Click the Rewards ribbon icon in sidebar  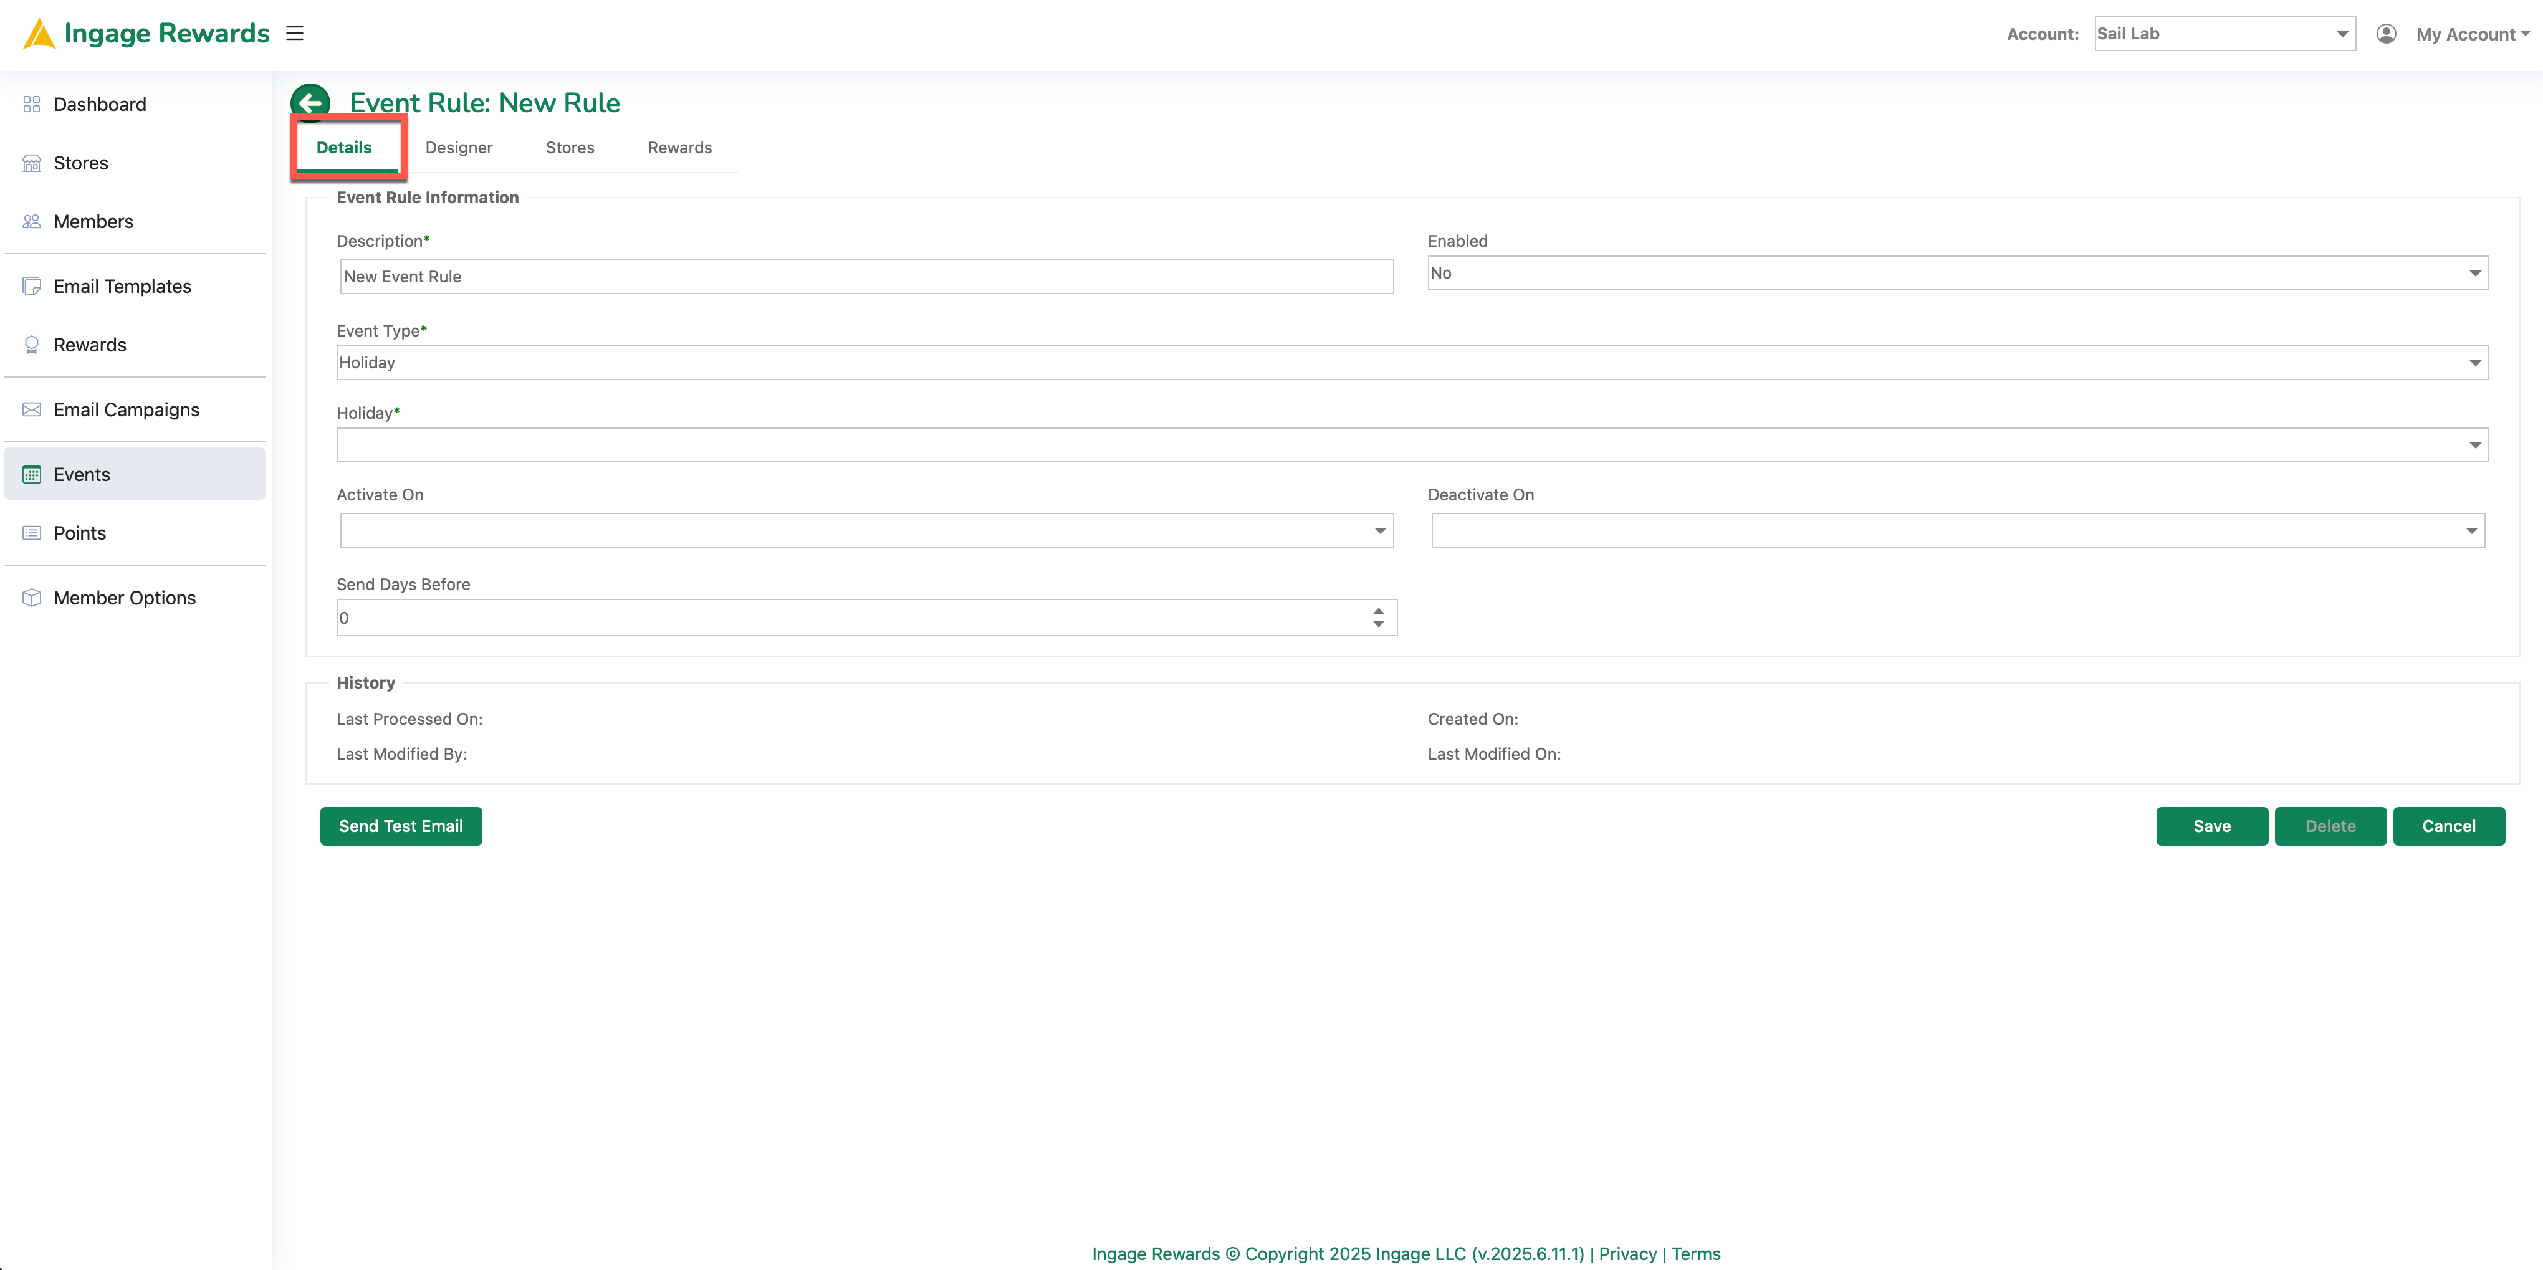click(x=32, y=345)
